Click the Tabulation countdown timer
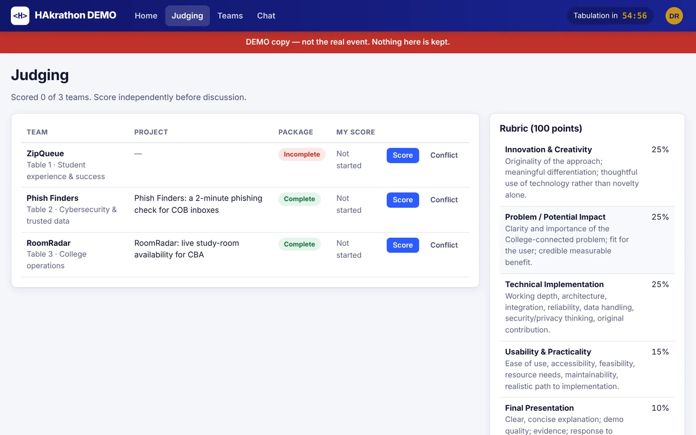 coord(610,16)
